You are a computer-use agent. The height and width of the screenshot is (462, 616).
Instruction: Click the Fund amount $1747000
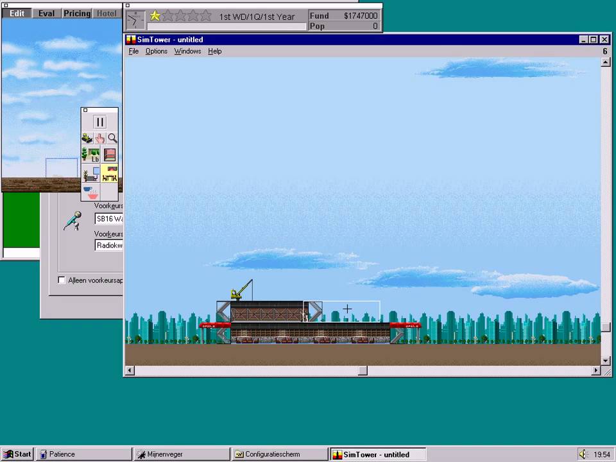[360, 15]
